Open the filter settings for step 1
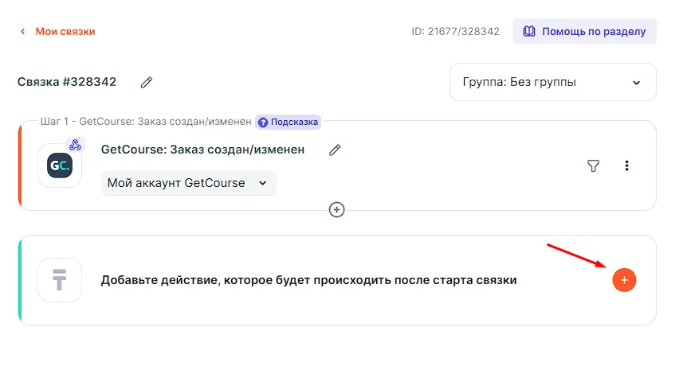The width and height of the screenshot is (699, 370). click(593, 166)
